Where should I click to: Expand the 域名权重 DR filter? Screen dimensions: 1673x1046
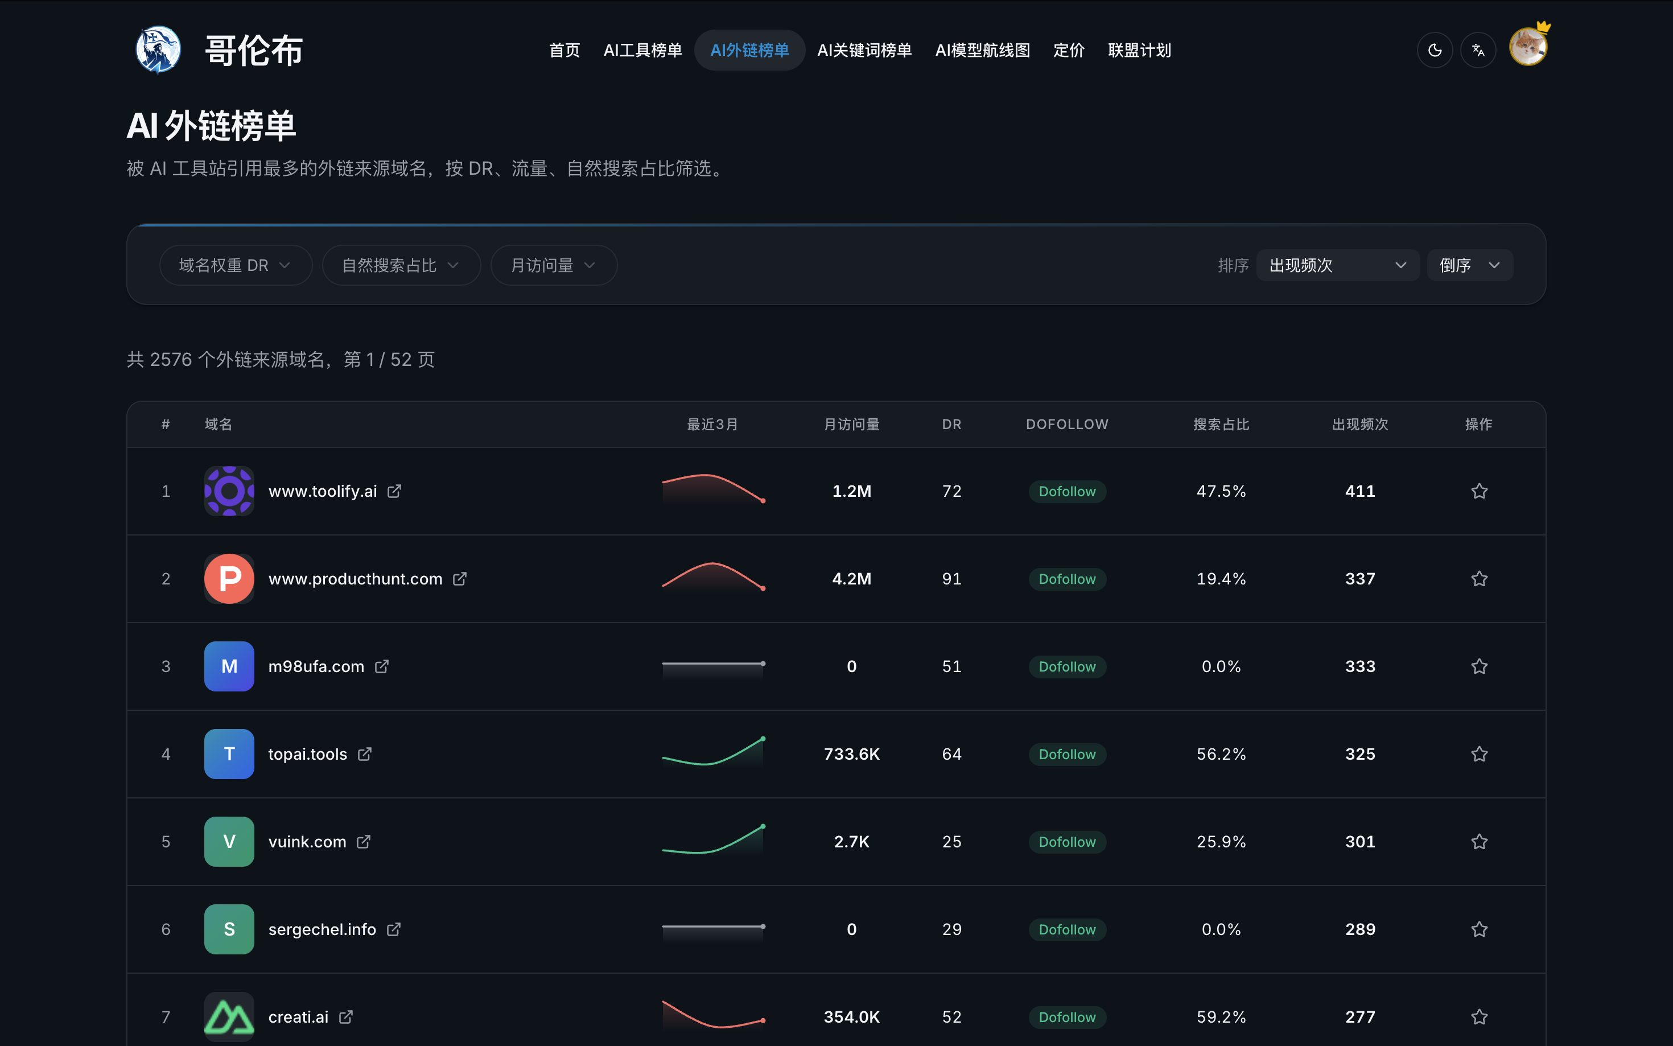[x=236, y=265]
